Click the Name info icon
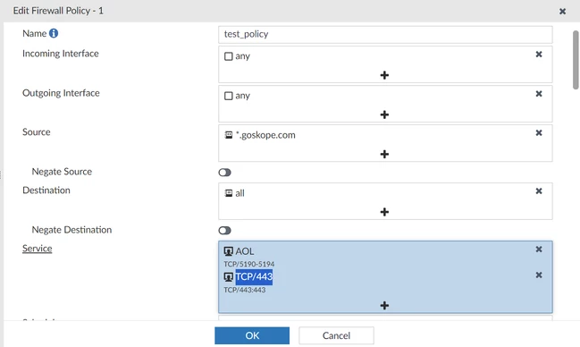Viewport: 580px width, 347px height. (54, 33)
